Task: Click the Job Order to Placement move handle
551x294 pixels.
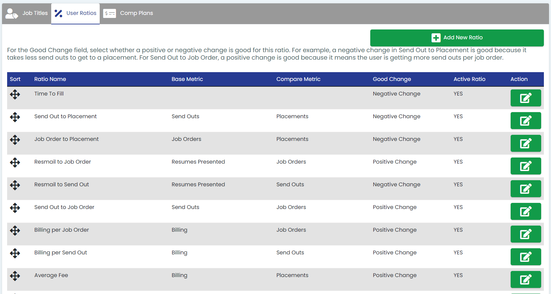Action: tap(15, 140)
